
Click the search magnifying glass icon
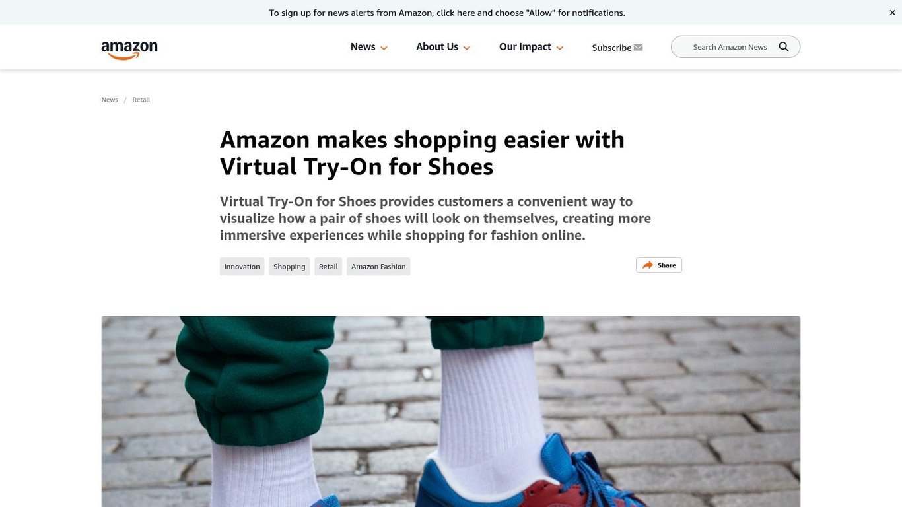pyautogui.click(x=784, y=47)
